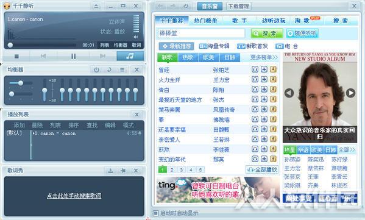365x220 pixels.
Task: Pin the 歌词秀 lyrics panel on top
Action: [x=123, y=171]
